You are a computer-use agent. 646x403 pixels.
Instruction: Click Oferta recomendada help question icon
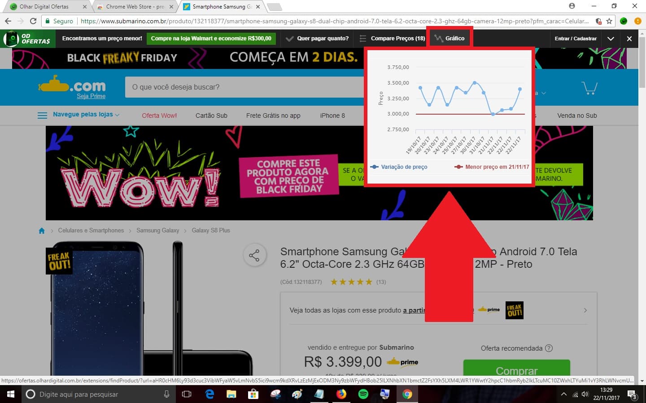point(549,348)
